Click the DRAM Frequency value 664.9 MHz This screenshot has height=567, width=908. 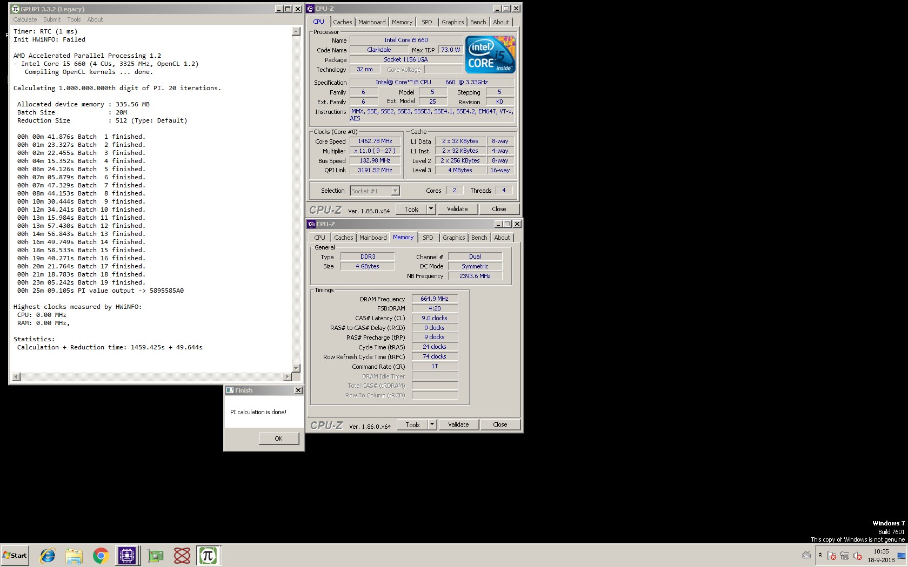tap(435, 299)
